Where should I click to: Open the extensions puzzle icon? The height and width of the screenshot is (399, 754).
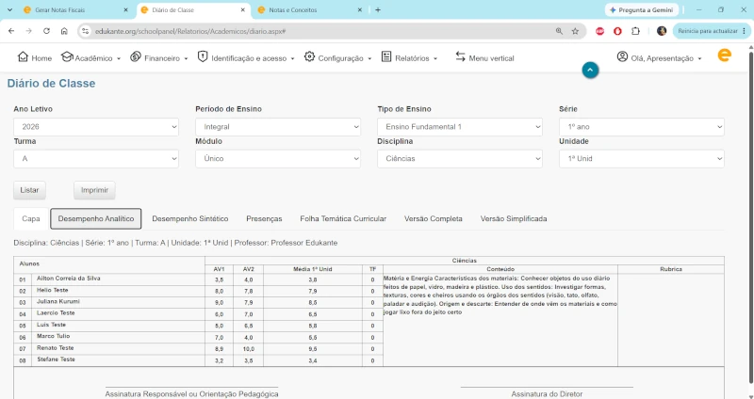point(635,31)
